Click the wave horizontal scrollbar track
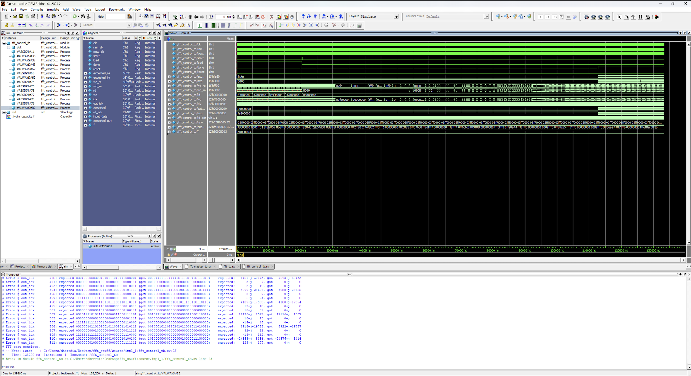This screenshot has height=376, width=691. pos(456,260)
